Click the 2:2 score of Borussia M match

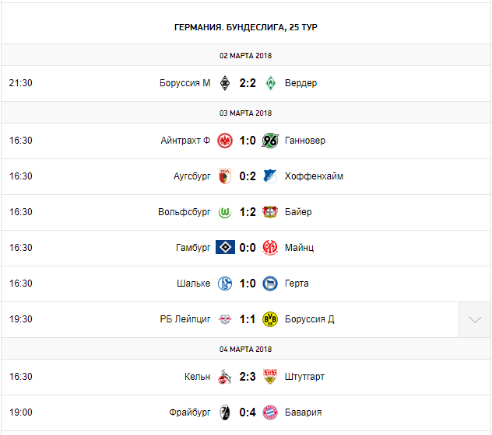(248, 83)
